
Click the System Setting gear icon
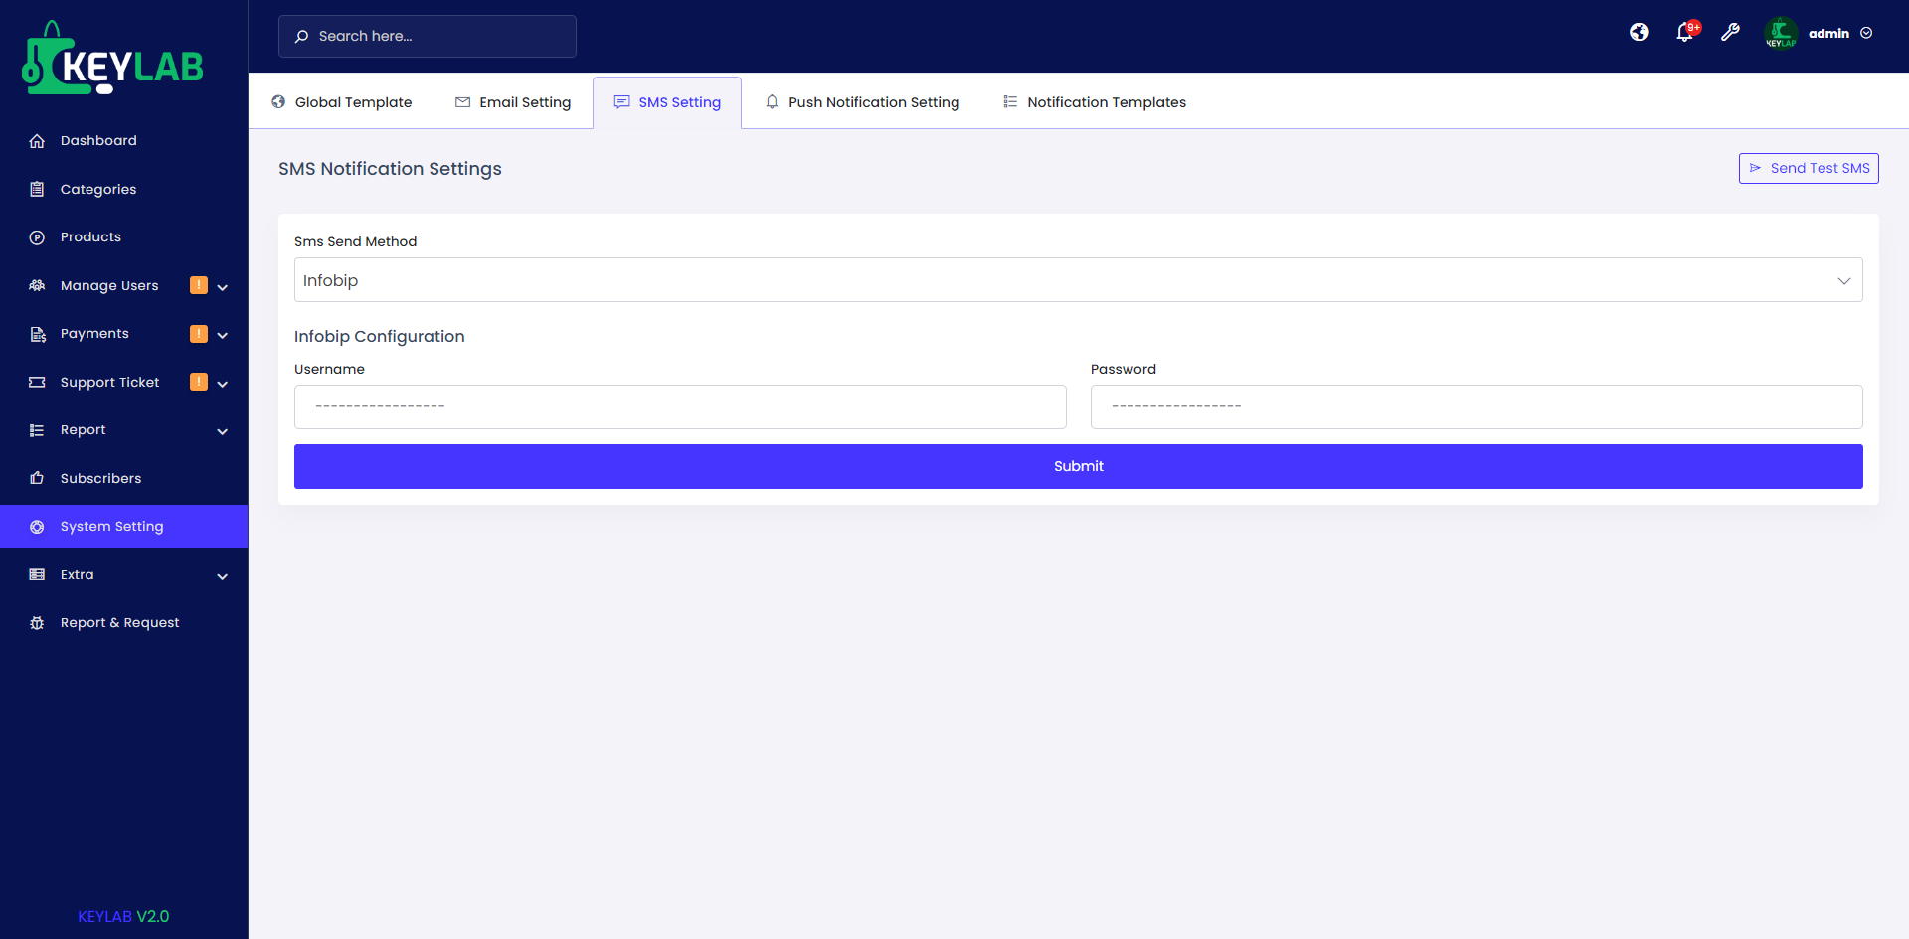[x=37, y=526]
